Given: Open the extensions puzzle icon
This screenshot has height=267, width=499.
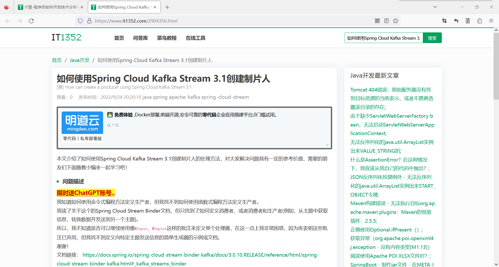Looking at the screenshot, I should tap(480, 21).
